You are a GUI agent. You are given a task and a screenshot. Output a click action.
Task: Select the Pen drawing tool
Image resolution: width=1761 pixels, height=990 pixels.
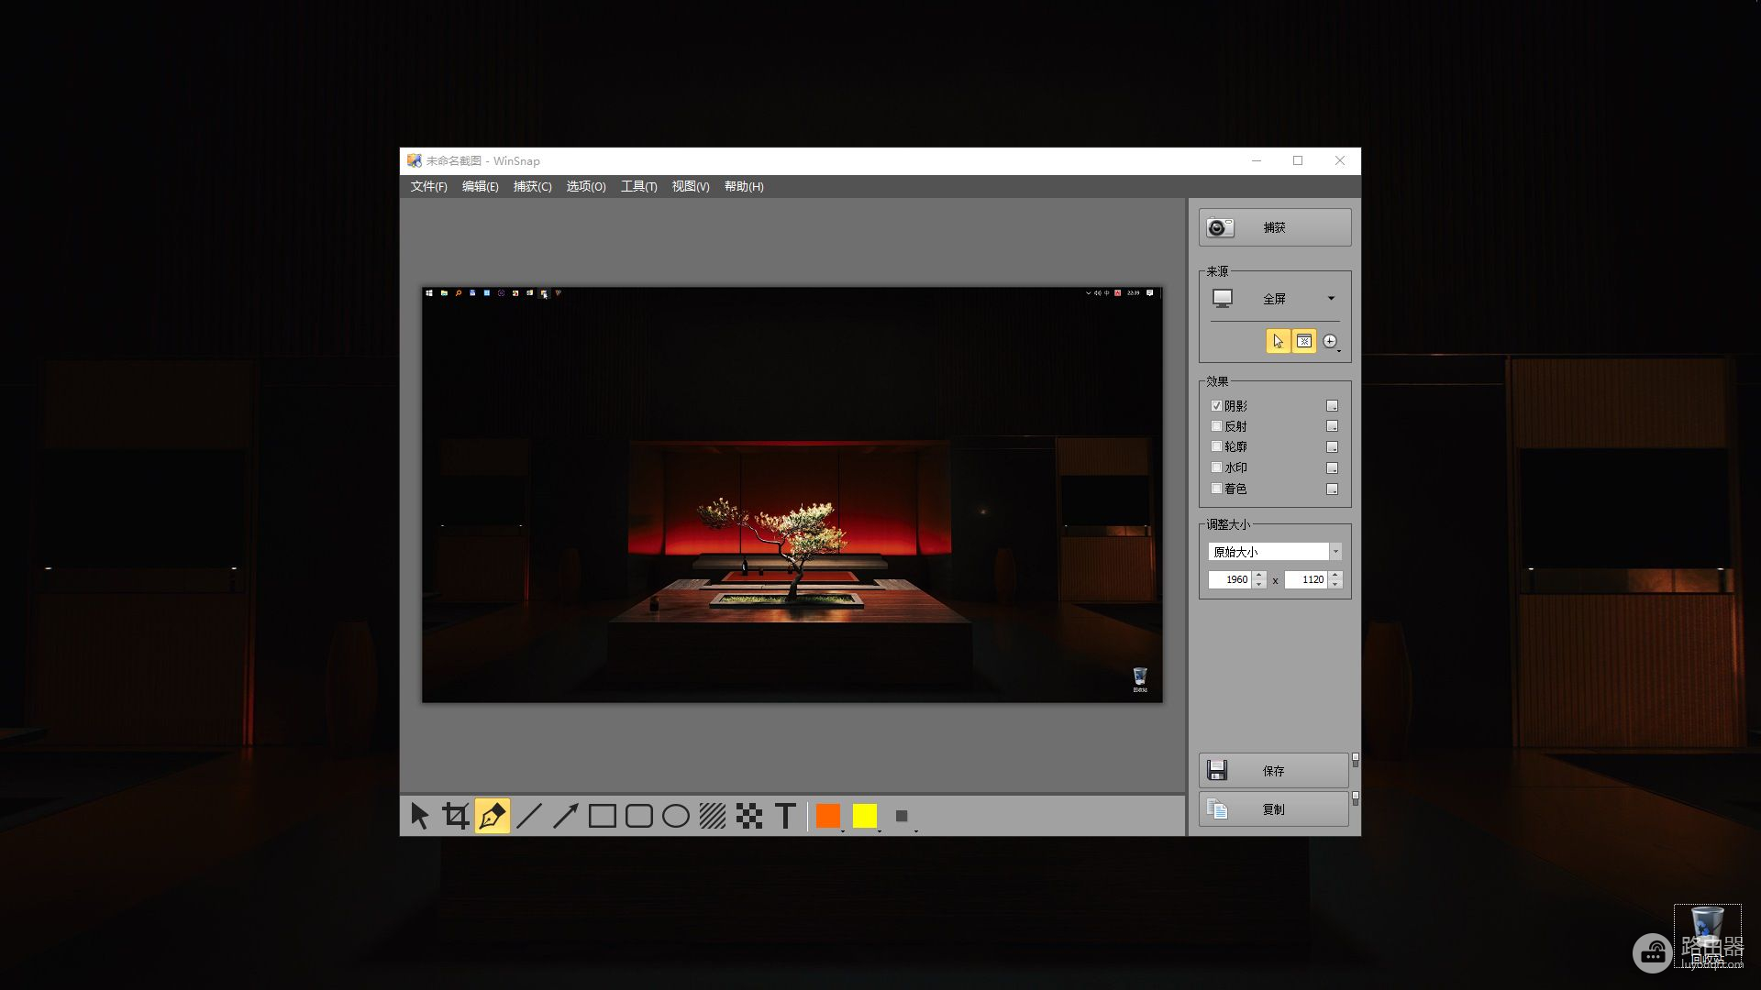(493, 816)
